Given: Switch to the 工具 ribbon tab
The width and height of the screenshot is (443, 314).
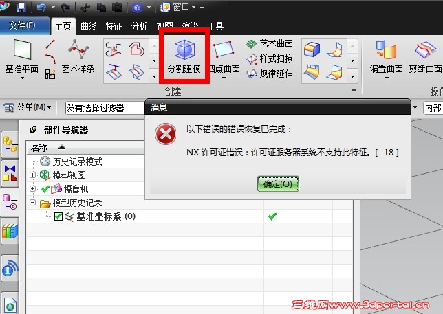Looking at the screenshot, I should coord(215,27).
